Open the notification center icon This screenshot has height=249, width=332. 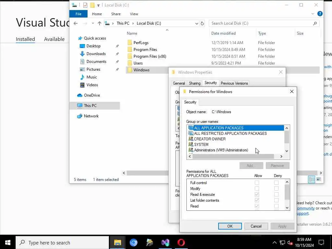coord(321,243)
